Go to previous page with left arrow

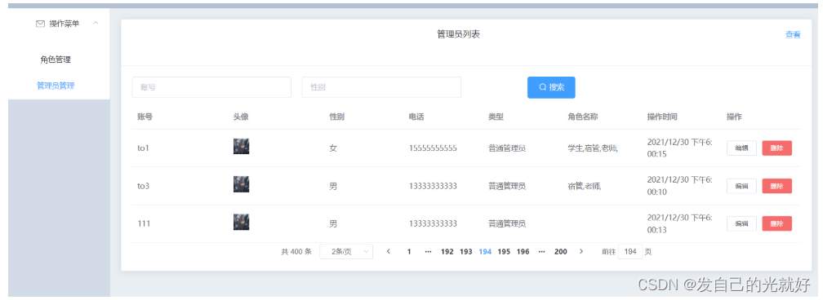coord(389,252)
